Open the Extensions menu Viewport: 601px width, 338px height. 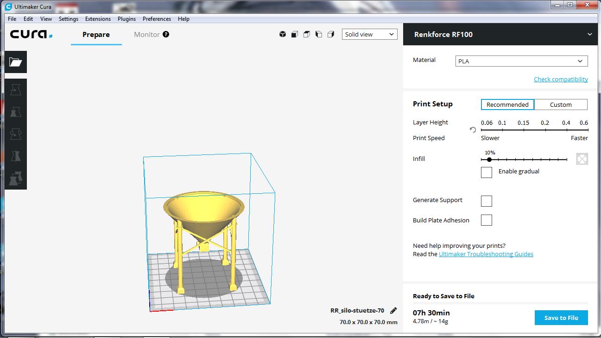[x=98, y=19]
